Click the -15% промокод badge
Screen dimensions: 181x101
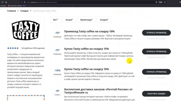click(57, 52)
